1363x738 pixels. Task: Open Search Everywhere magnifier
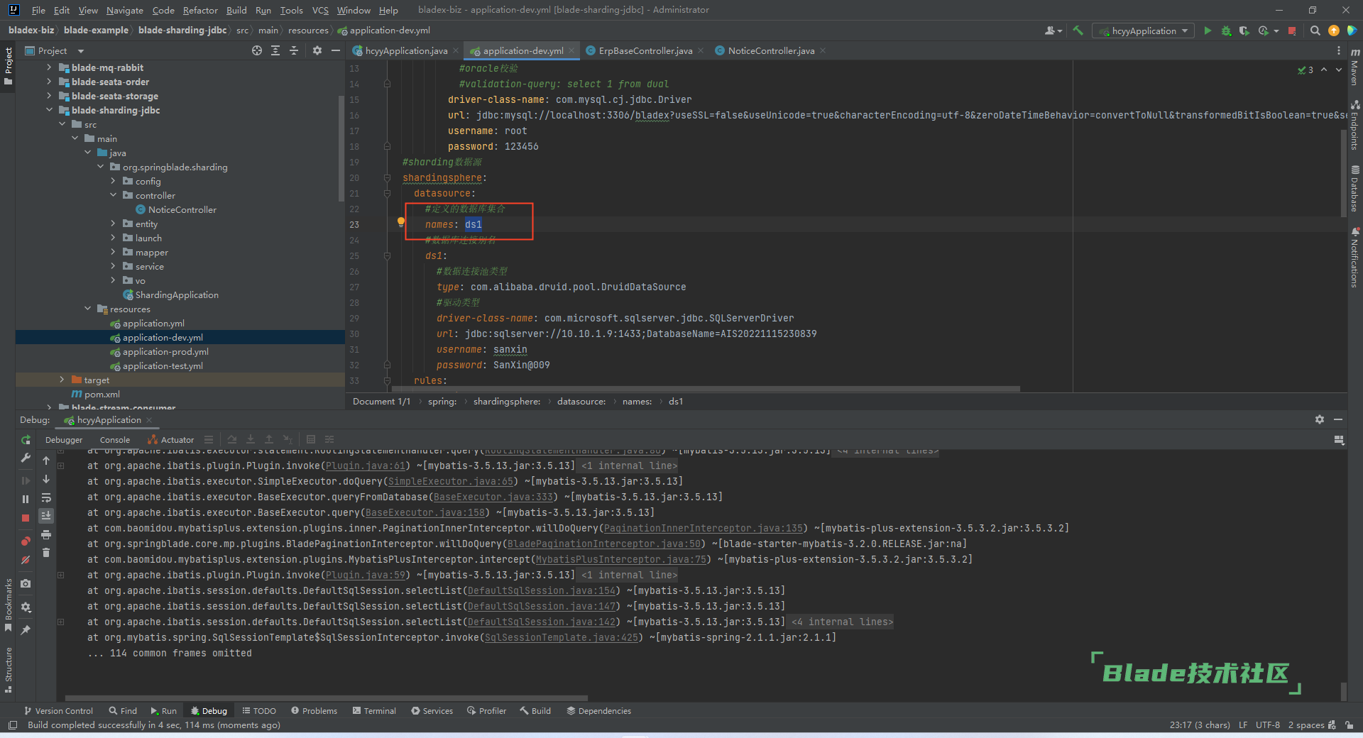tap(1315, 31)
